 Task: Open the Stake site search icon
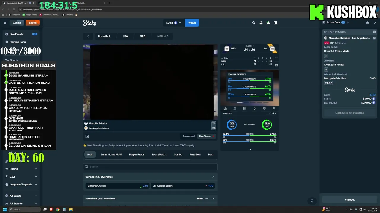(254, 23)
